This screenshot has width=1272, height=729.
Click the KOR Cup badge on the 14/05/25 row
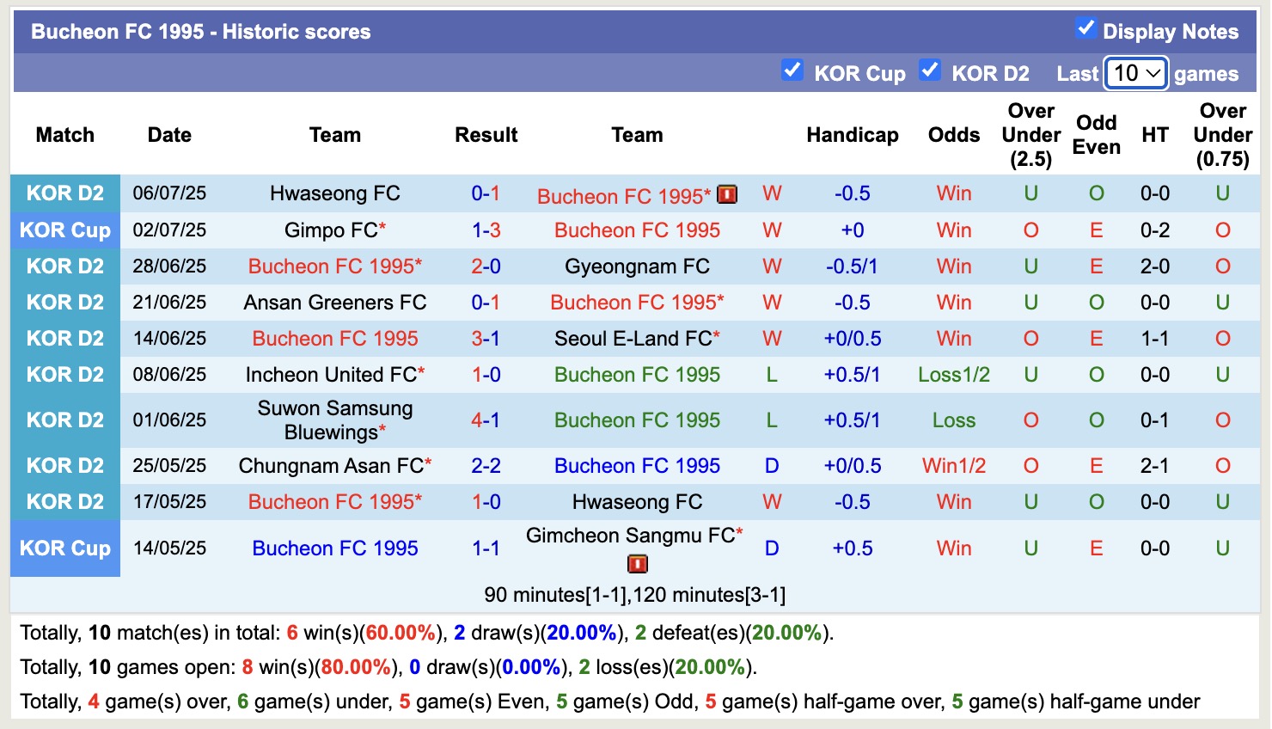64,548
